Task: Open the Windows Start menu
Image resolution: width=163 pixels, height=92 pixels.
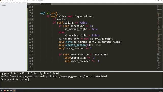Action: (2, 91)
